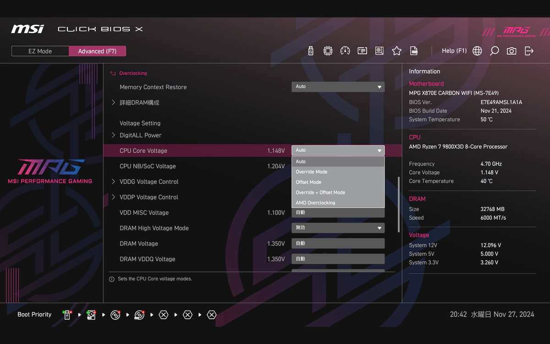Click the LOG file document icon
The height and width of the screenshot is (344, 550).
point(414,51)
